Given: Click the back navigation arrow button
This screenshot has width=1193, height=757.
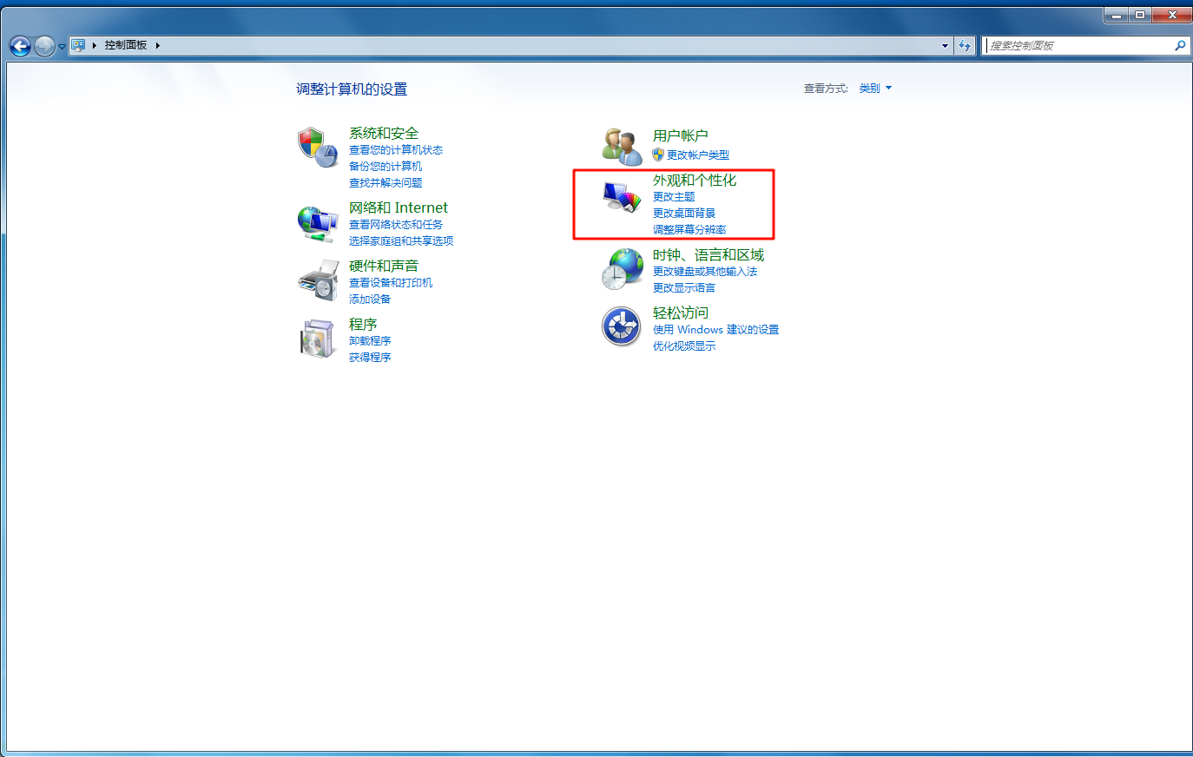Looking at the screenshot, I should click(x=20, y=46).
